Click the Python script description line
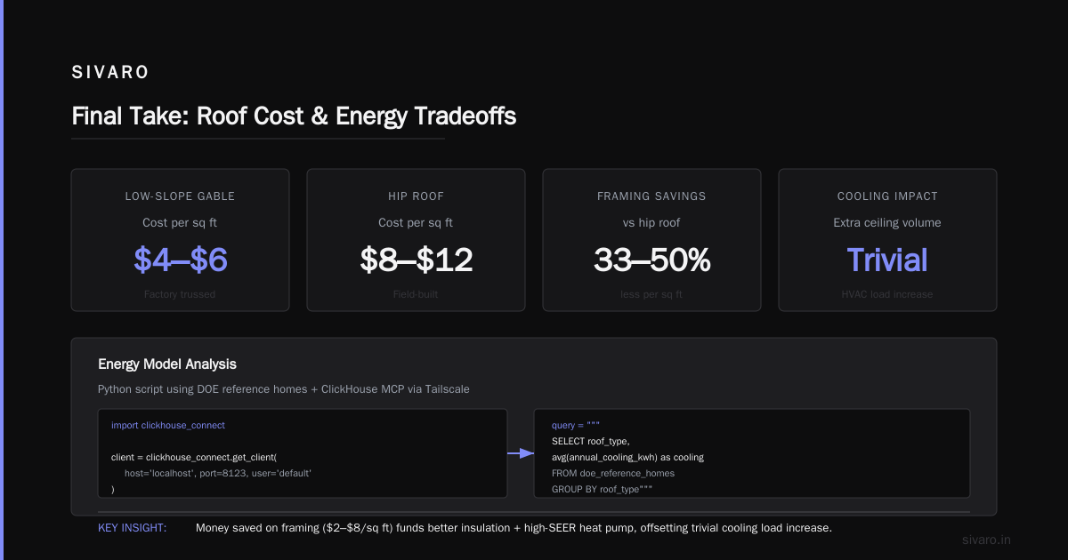The width and height of the screenshot is (1068, 560). [283, 388]
